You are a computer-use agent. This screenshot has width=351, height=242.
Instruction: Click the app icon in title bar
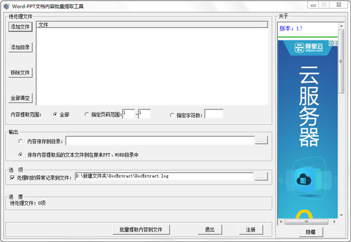click(x=6, y=6)
